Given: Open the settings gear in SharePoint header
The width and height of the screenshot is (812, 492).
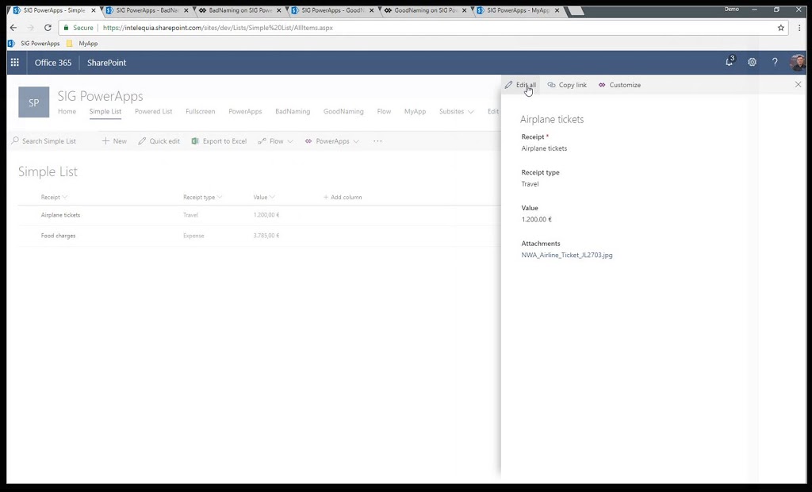Looking at the screenshot, I should tap(752, 62).
